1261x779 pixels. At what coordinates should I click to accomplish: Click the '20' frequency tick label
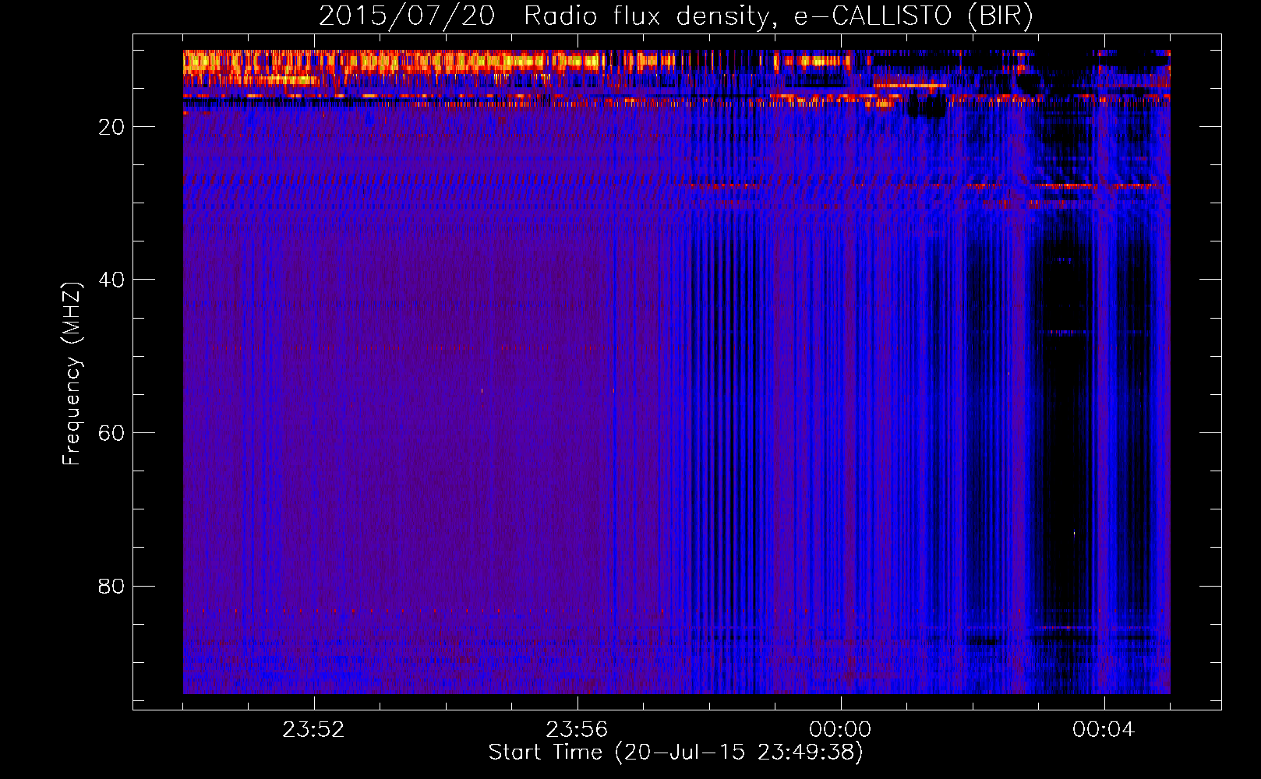[111, 127]
